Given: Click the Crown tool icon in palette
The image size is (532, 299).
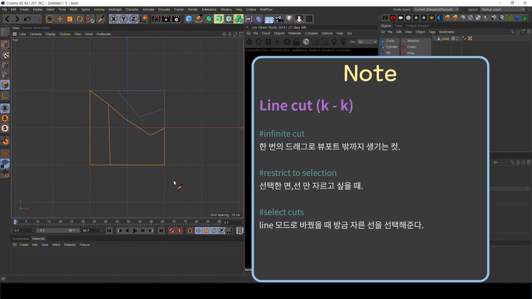Looking at the screenshot, I should [403, 47].
